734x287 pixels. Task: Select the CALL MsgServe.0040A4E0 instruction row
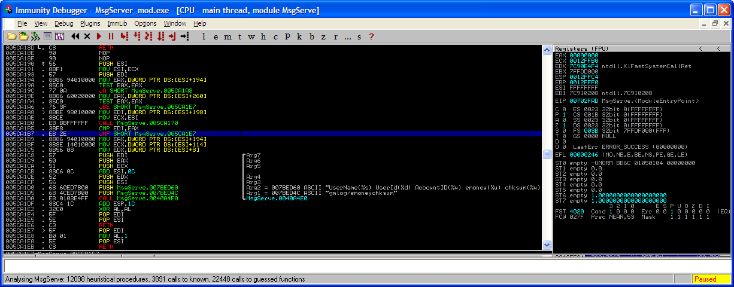click(x=273, y=199)
